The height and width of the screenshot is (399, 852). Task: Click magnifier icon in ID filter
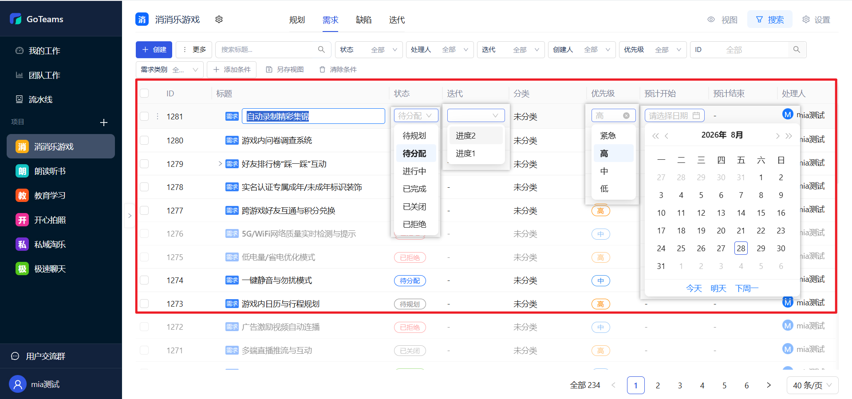(797, 50)
